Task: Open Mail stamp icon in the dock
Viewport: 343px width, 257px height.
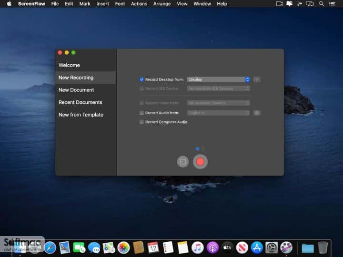Action: point(64,247)
